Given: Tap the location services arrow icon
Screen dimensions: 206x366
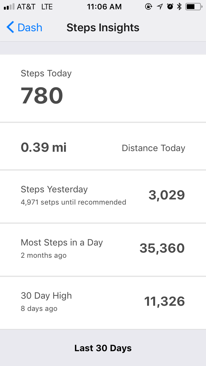Looking at the screenshot, I should pos(160,7).
